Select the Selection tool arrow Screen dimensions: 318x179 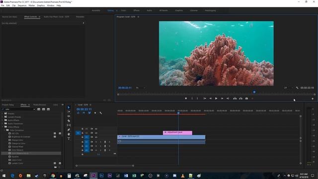coord(69,107)
